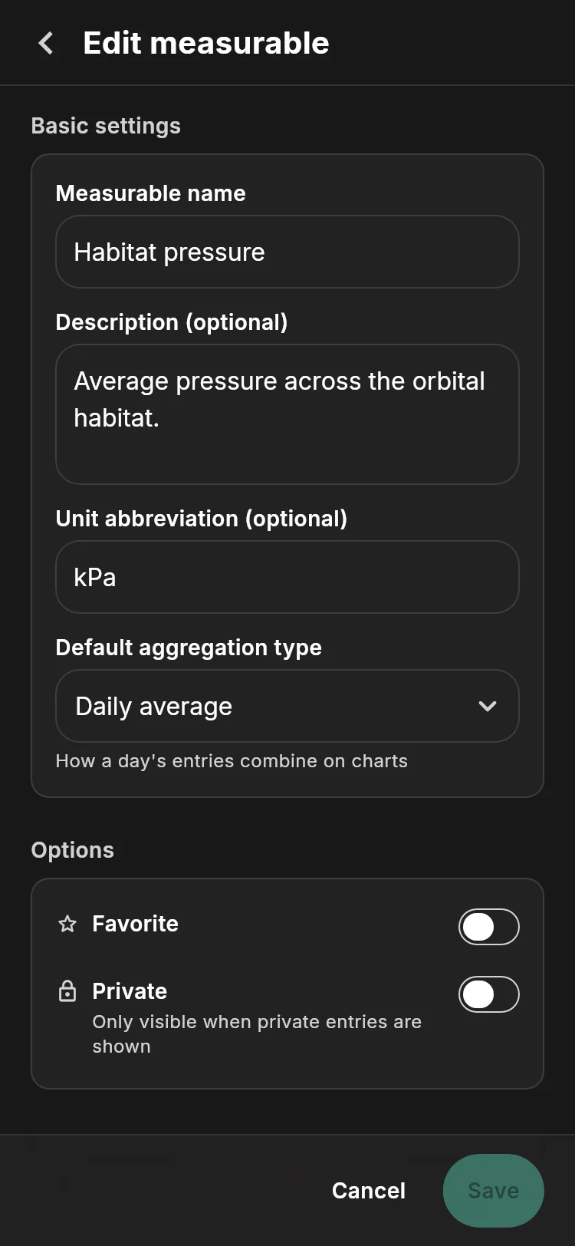Image resolution: width=575 pixels, height=1246 pixels.
Task: Click the lock icon beside Private
Action: click(x=67, y=991)
